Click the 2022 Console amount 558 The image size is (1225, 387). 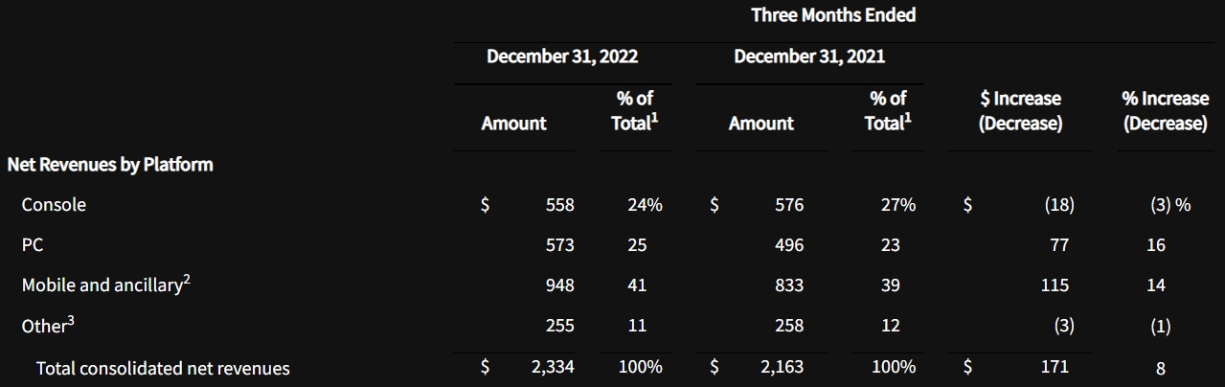click(x=559, y=205)
